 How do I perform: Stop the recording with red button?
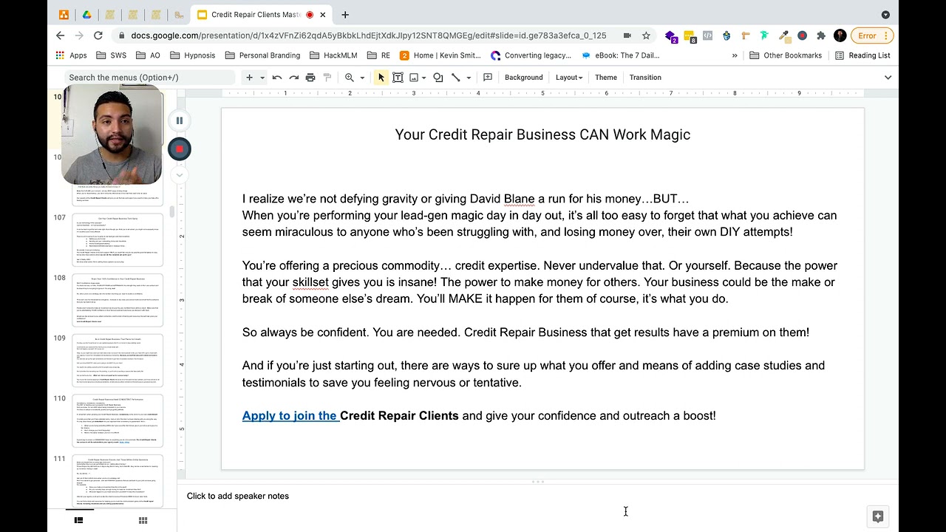(179, 149)
